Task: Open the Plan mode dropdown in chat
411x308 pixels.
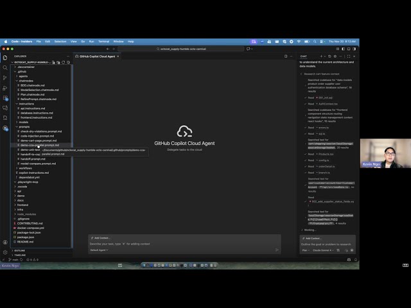Action: pyautogui.click(x=306, y=250)
